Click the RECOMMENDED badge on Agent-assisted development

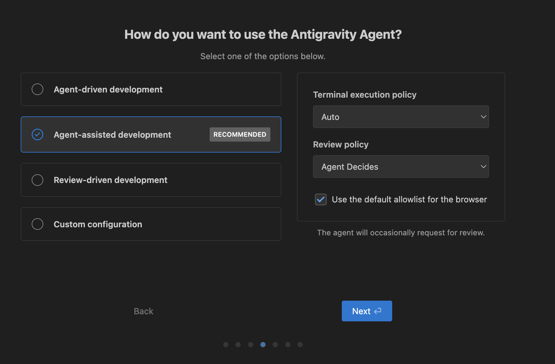tap(240, 134)
